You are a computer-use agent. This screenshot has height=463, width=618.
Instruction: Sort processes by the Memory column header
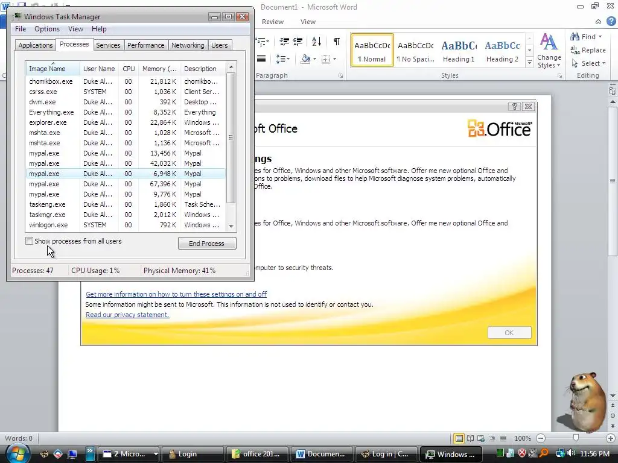[x=159, y=69]
